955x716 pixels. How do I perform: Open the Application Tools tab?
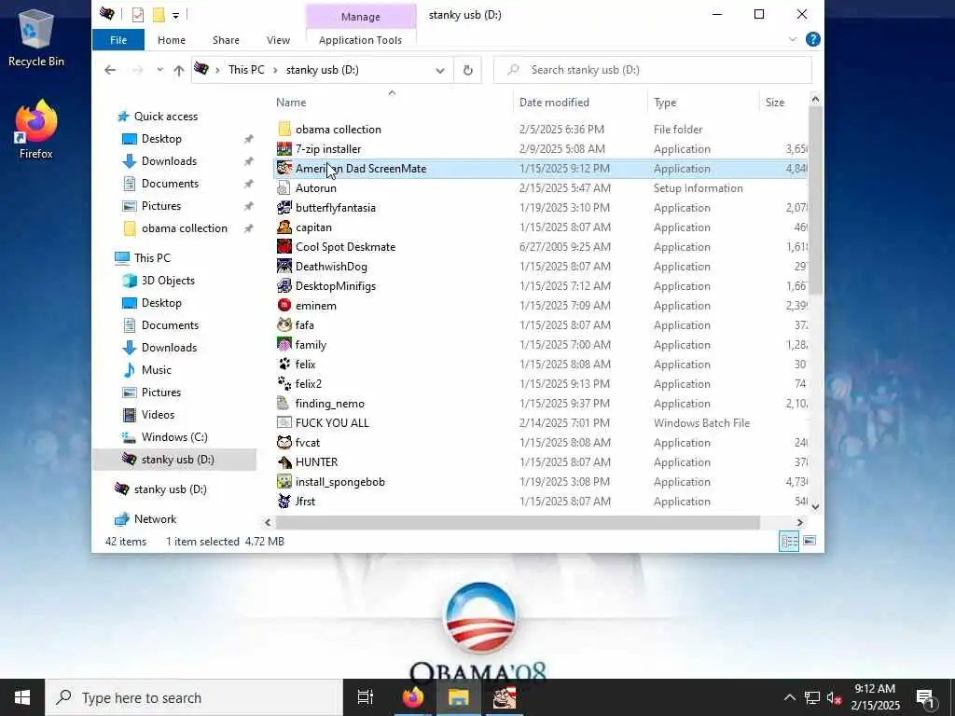[x=360, y=40]
